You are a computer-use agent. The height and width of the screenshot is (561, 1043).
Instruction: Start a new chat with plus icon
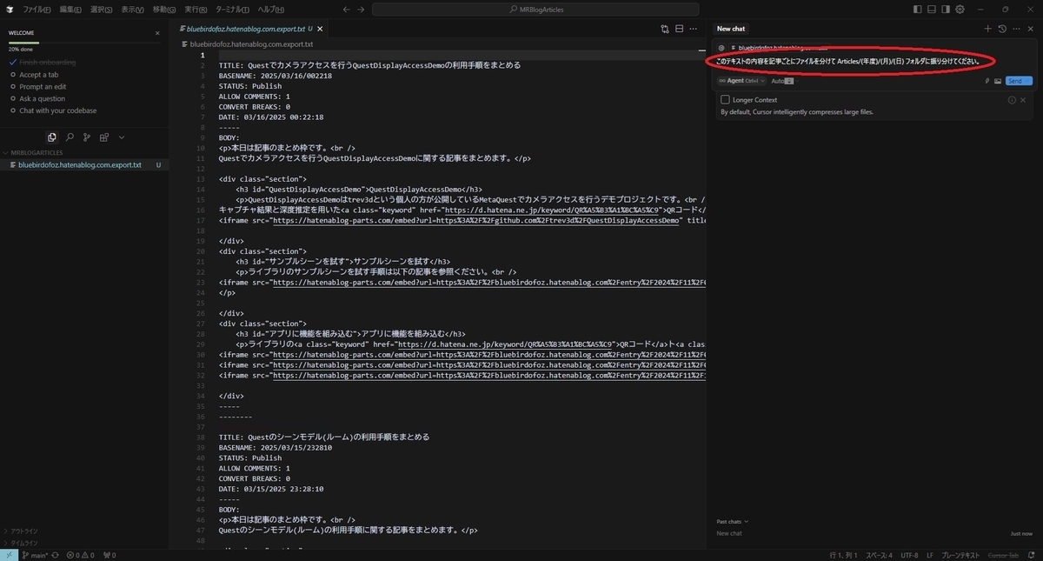point(987,29)
